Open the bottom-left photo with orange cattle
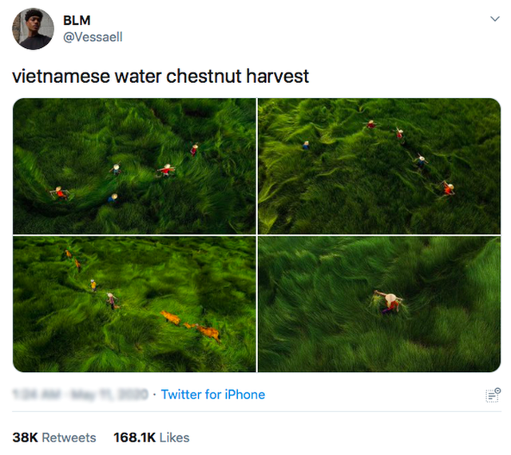The height and width of the screenshot is (455, 511). (134, 304)
